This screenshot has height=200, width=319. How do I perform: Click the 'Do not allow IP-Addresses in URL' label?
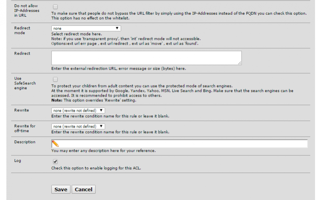point(27,11)
